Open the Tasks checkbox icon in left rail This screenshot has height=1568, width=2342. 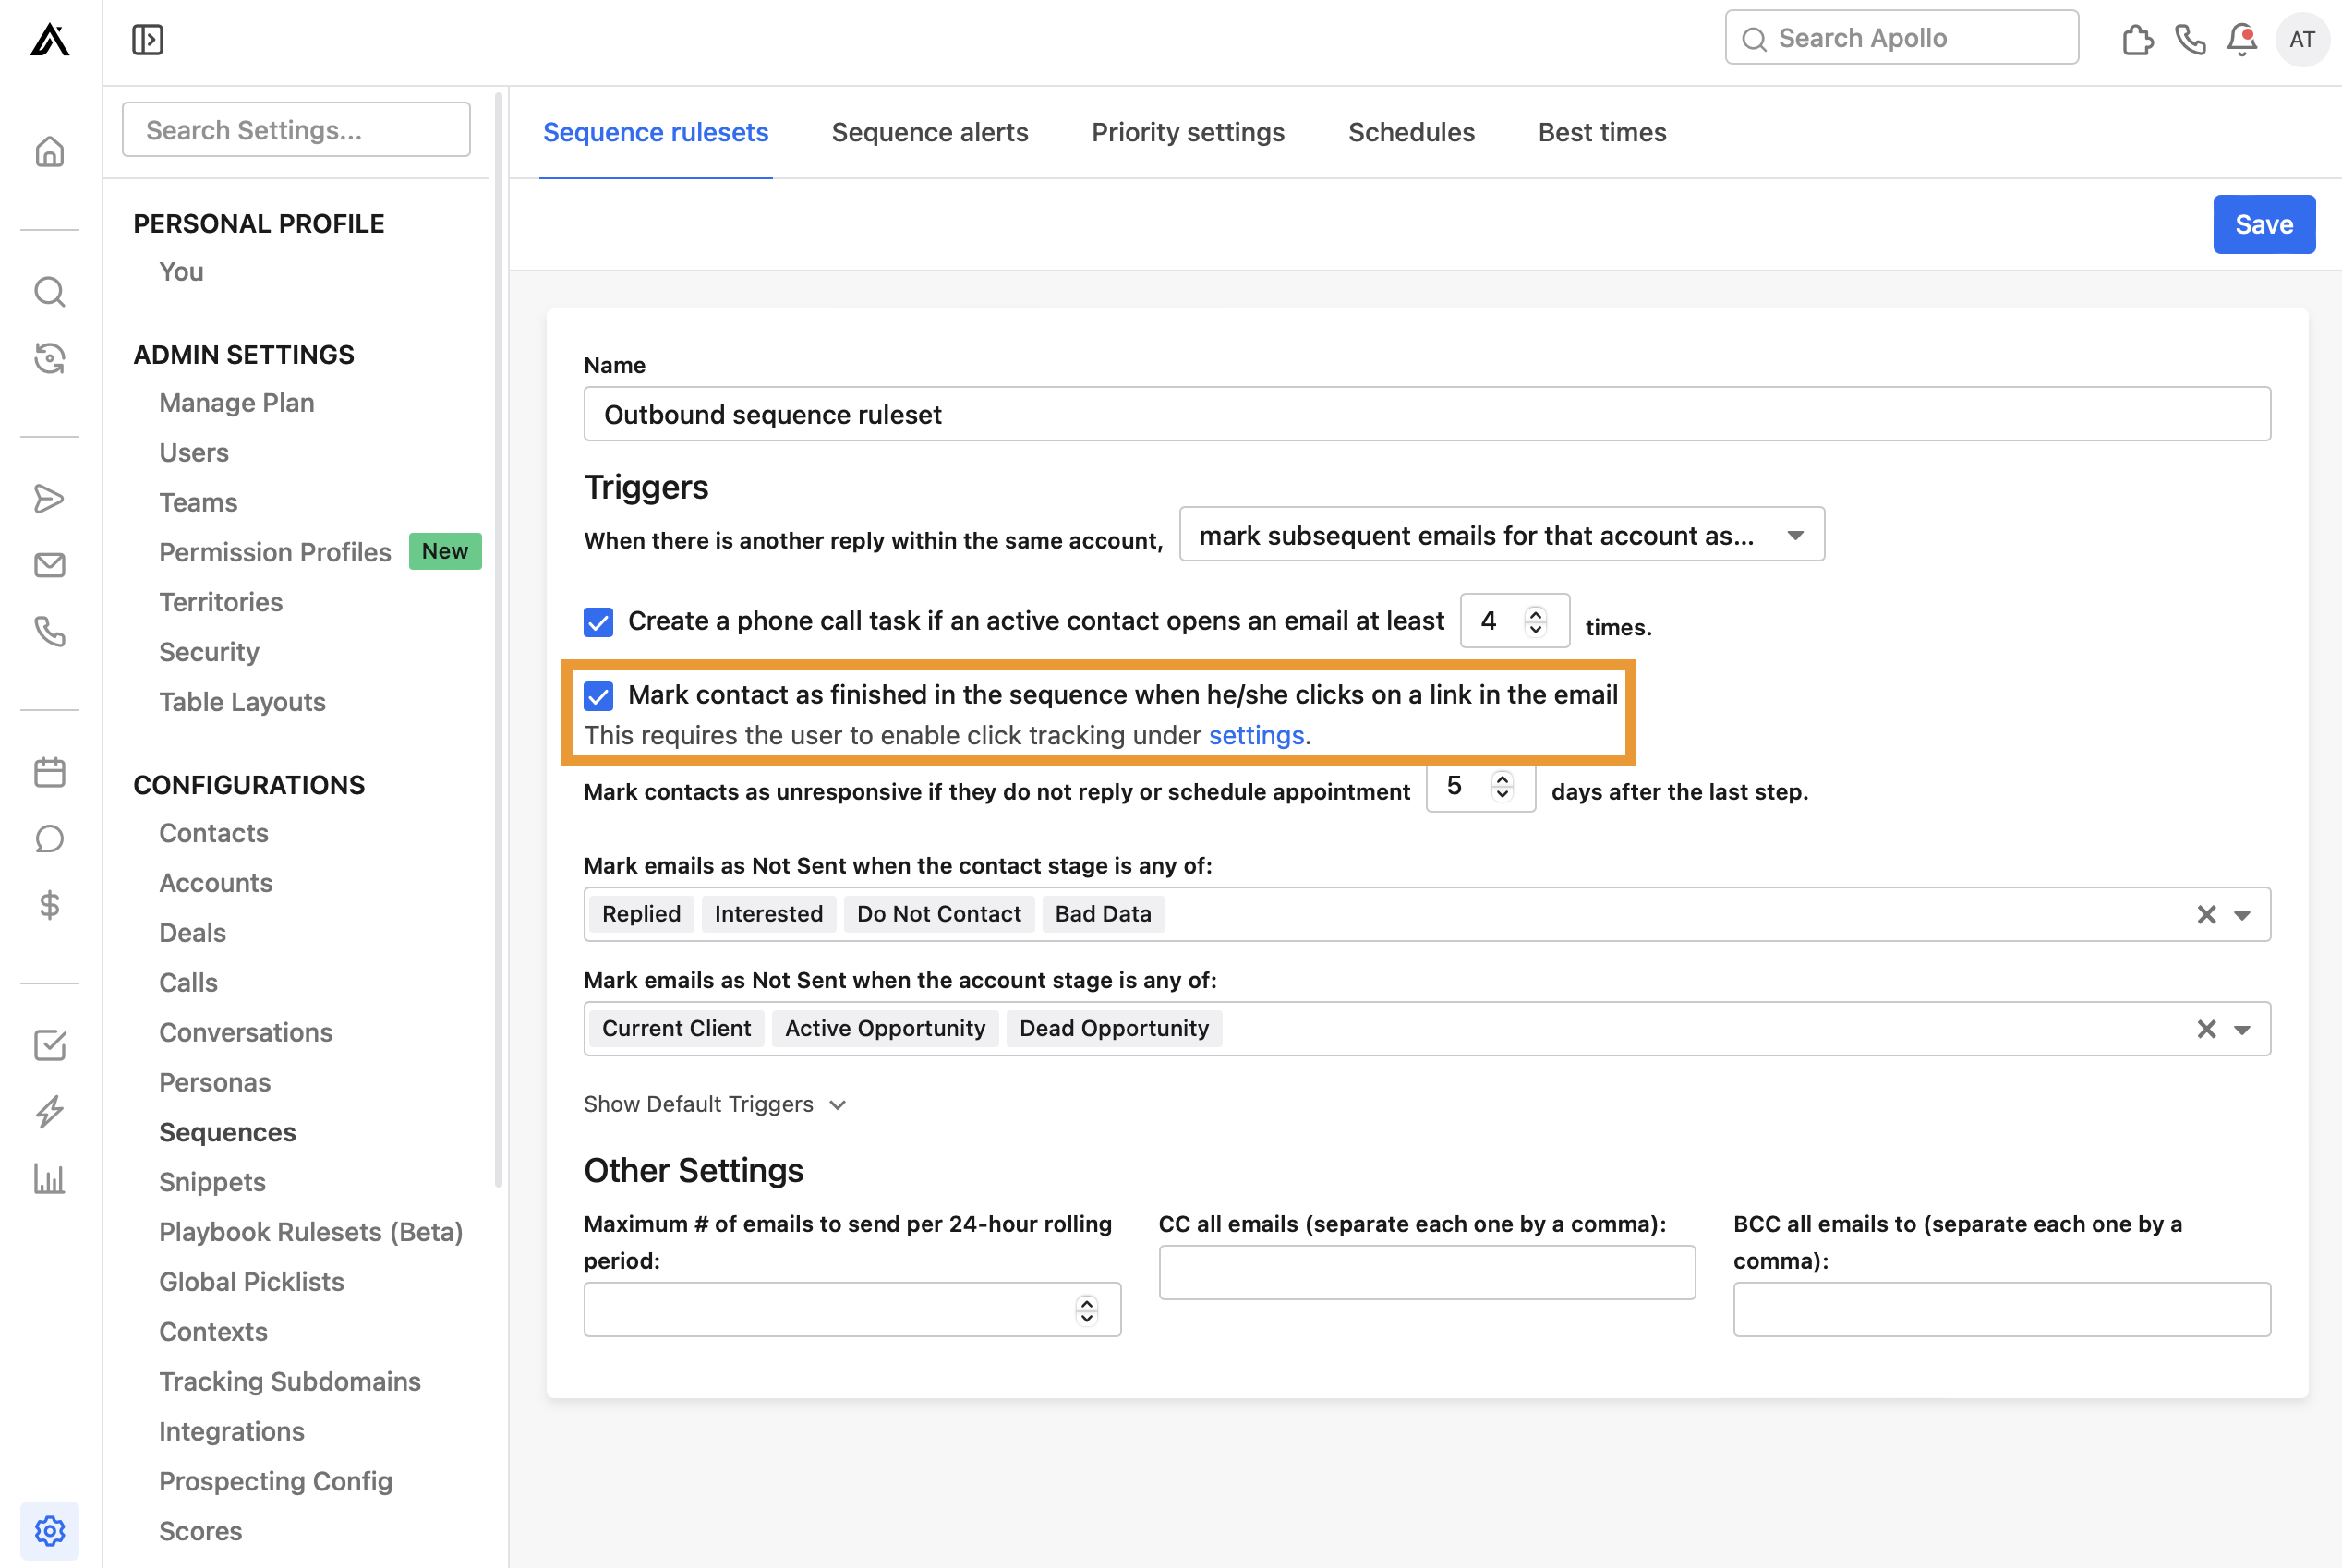tap(49, 1045)
